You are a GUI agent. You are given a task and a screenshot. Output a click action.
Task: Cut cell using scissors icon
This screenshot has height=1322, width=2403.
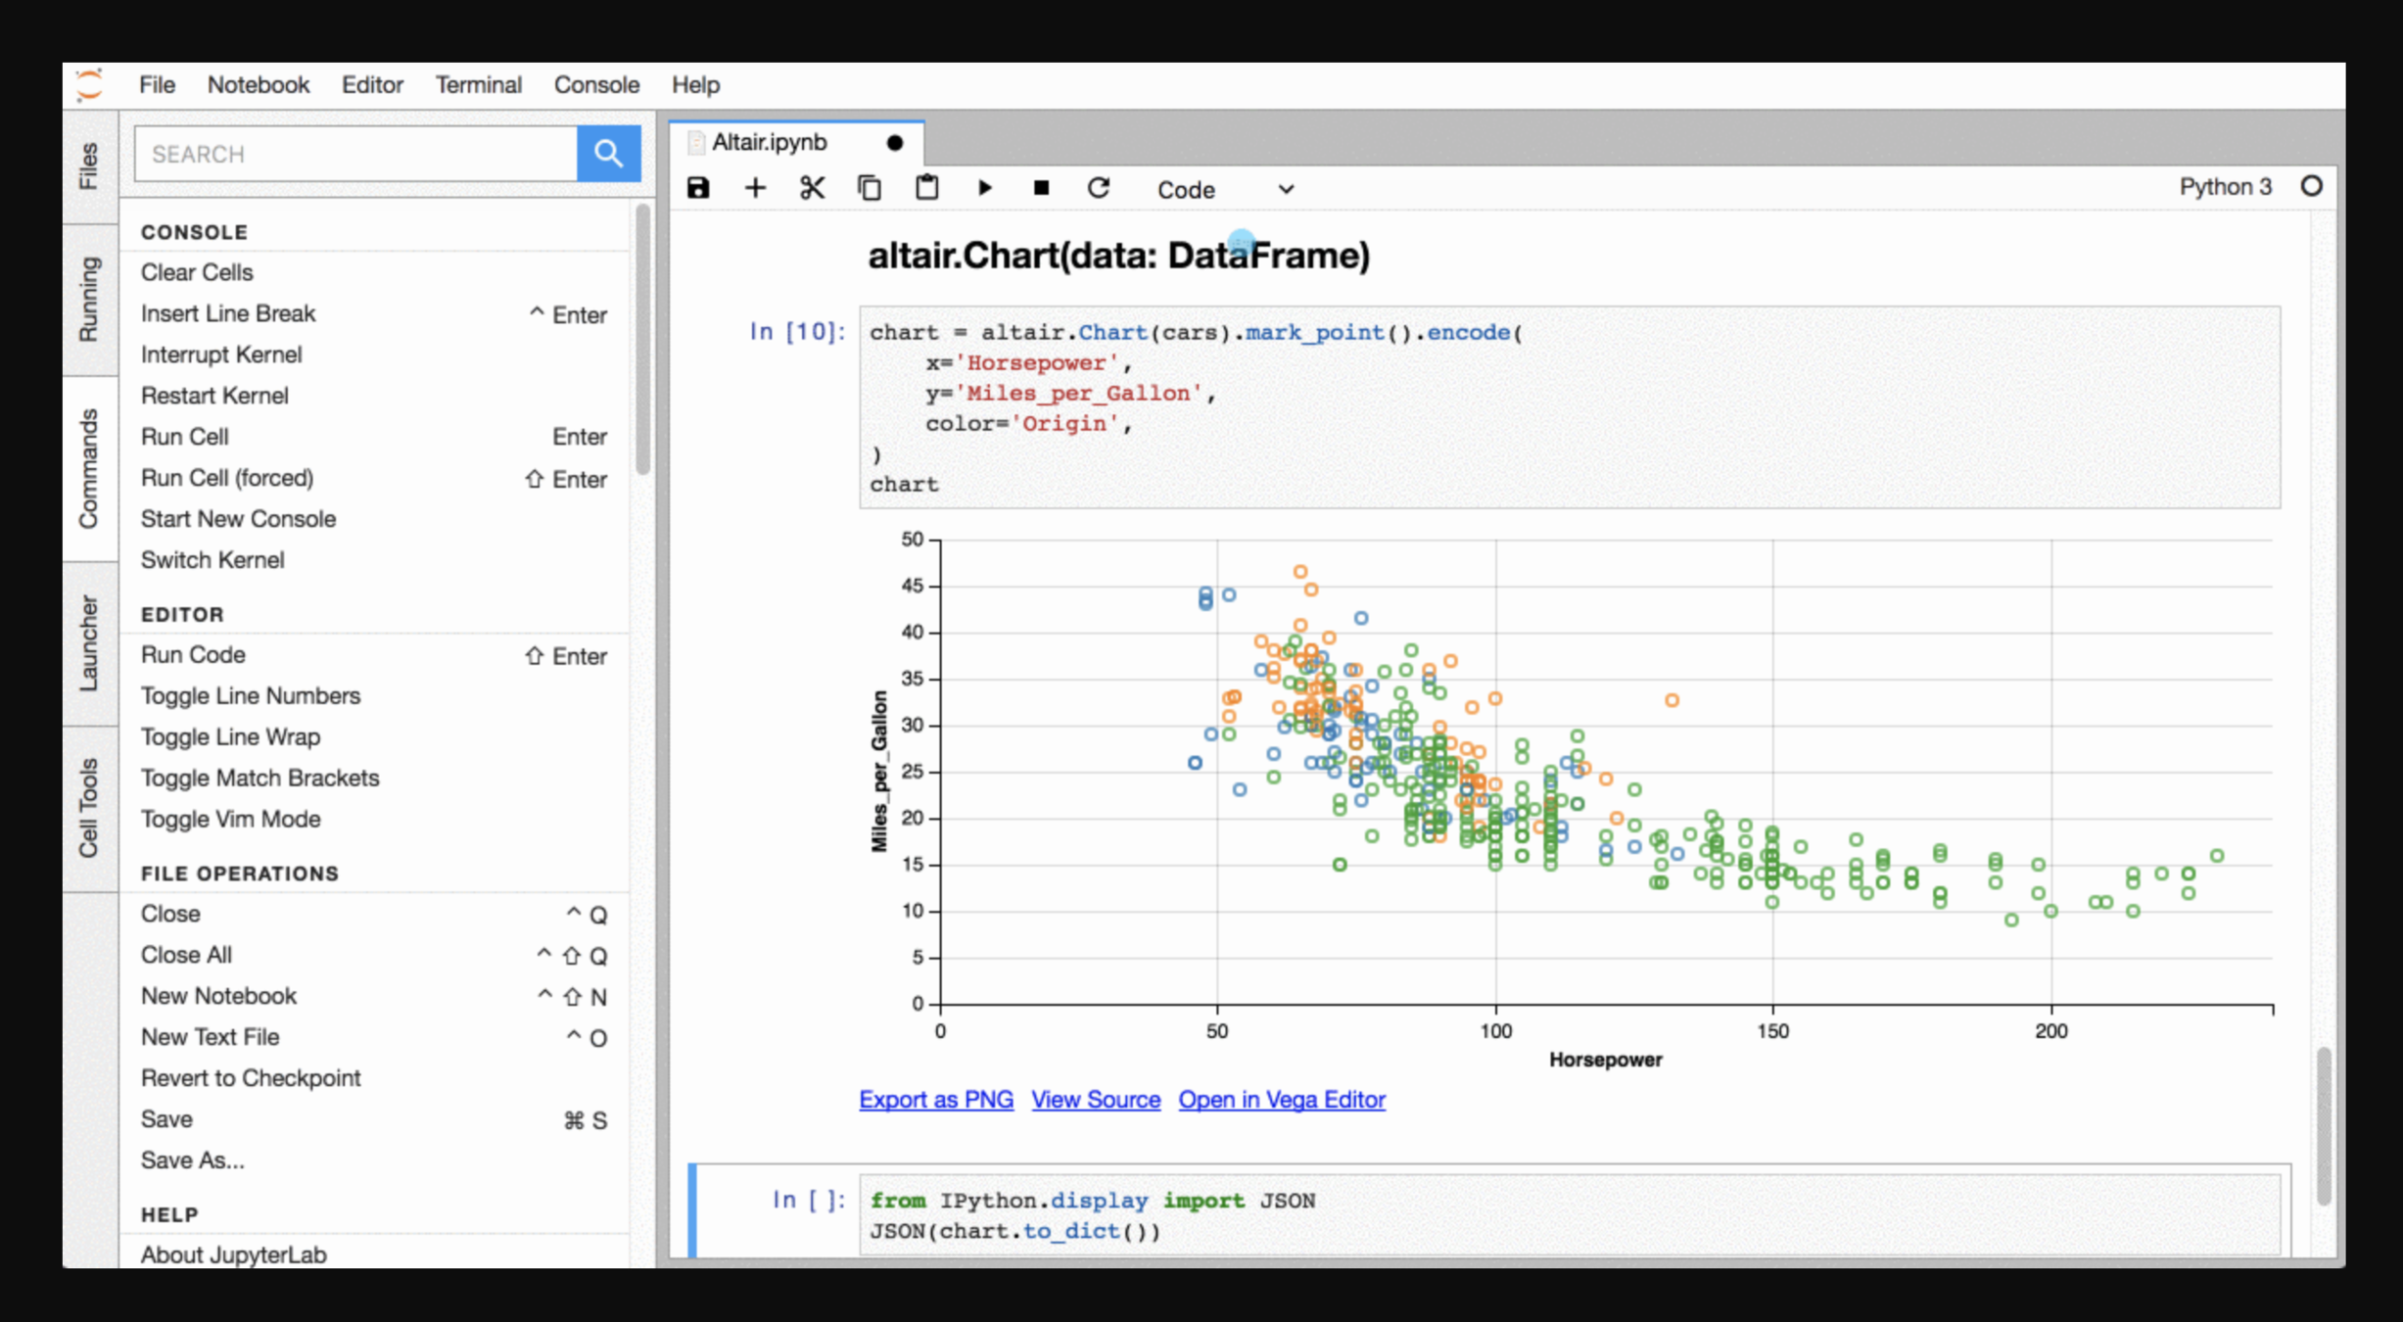pyautogui.click(x=812, y=188)
